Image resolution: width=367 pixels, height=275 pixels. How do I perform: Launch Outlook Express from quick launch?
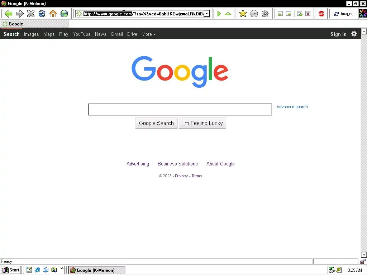[46, 270]
